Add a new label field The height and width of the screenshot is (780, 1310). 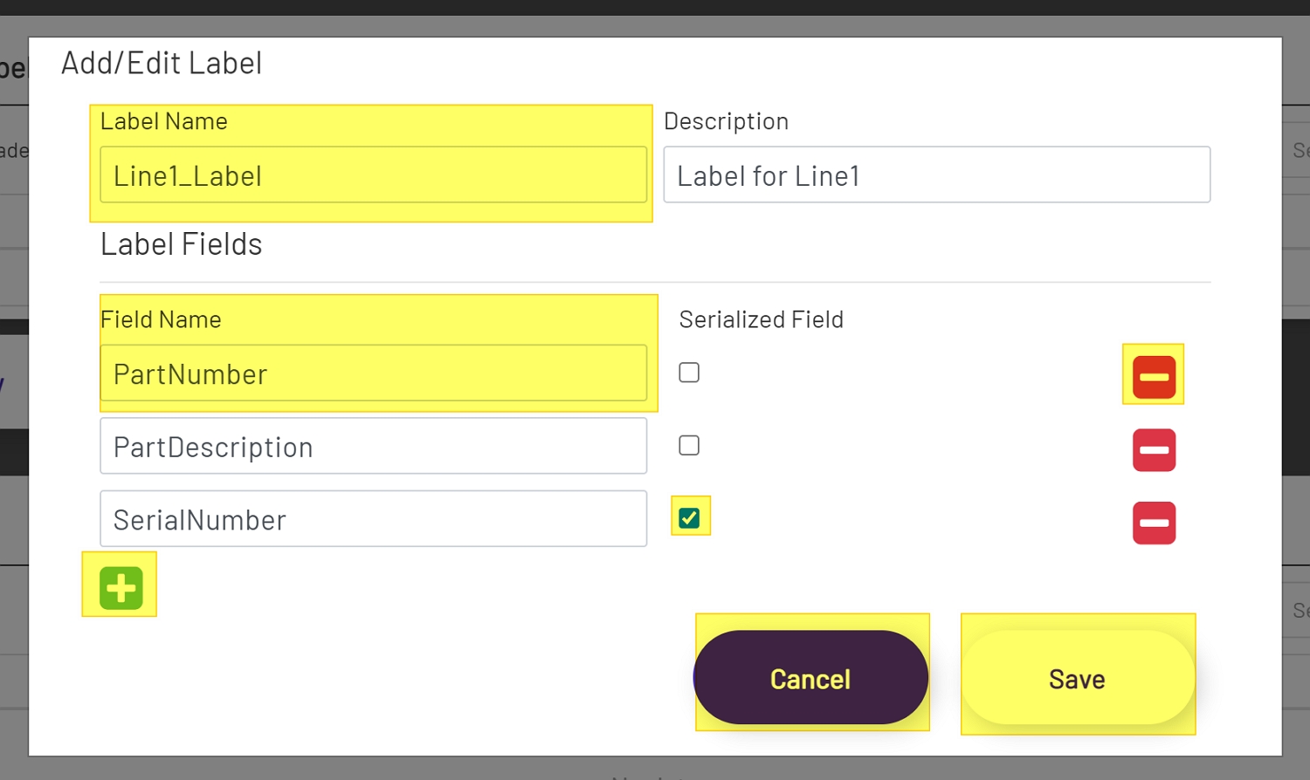coord(119,586)
